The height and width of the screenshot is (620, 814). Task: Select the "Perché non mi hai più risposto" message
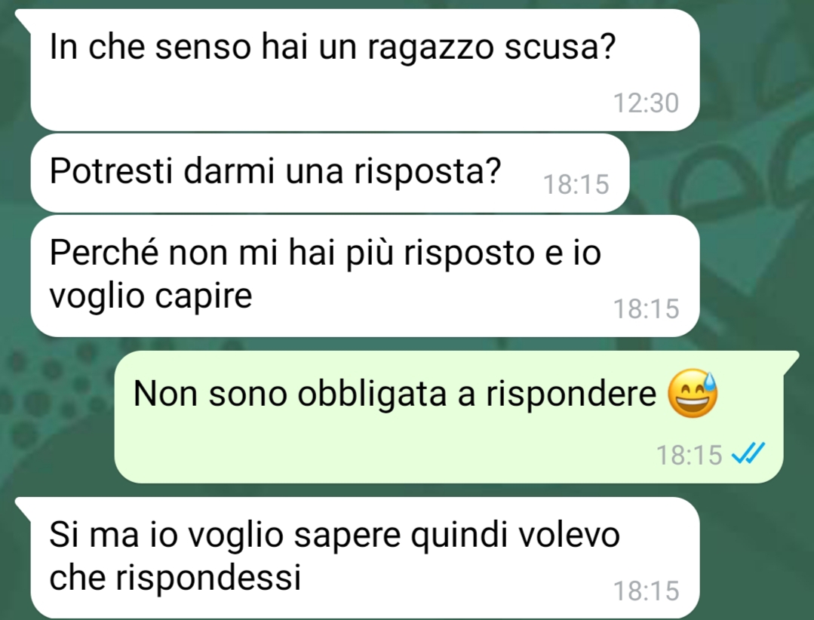(x=365, y=276)
